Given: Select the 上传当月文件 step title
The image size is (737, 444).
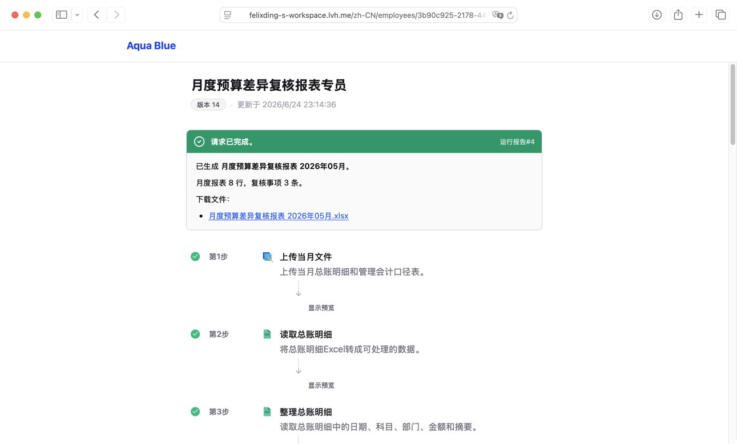Looking at the screenshot, I should tap(306, 257).
